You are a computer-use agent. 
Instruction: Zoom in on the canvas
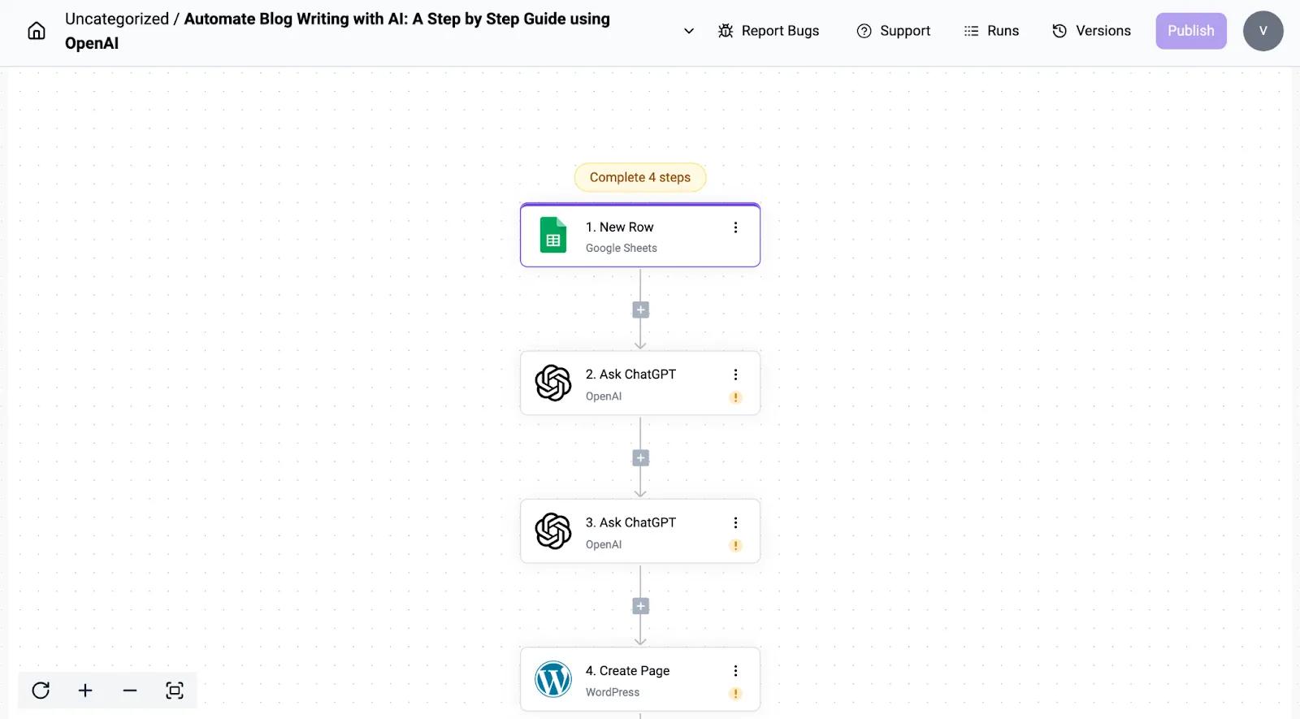click(x=85, y=691)
